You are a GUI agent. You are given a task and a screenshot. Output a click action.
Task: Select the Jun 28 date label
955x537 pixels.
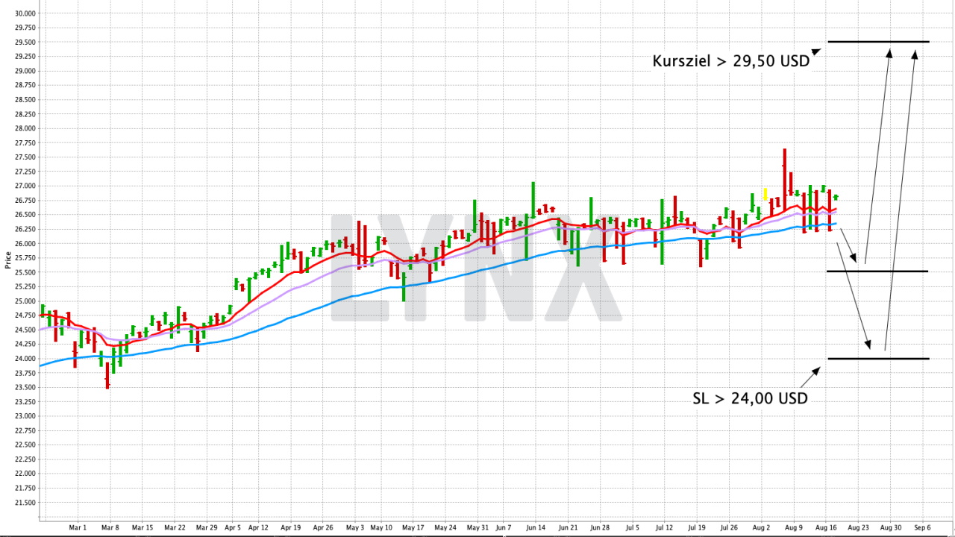click(600, 527)
